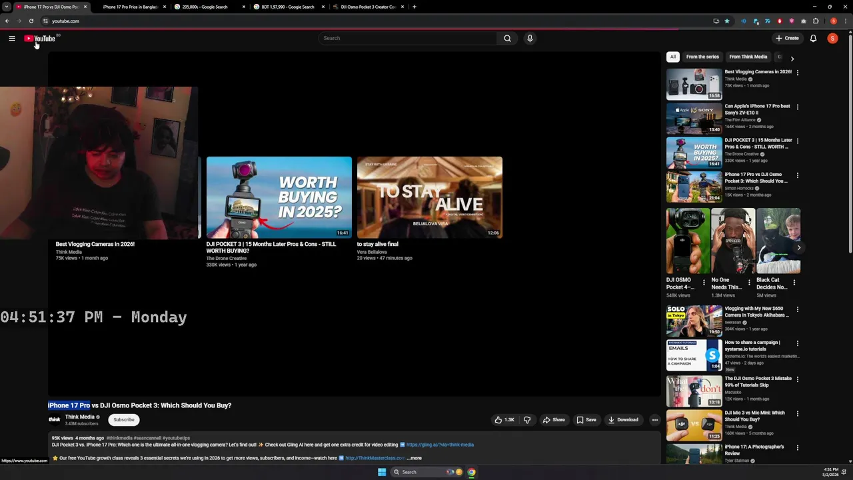Click the red hand blocker extension icon

pos(780,21)
